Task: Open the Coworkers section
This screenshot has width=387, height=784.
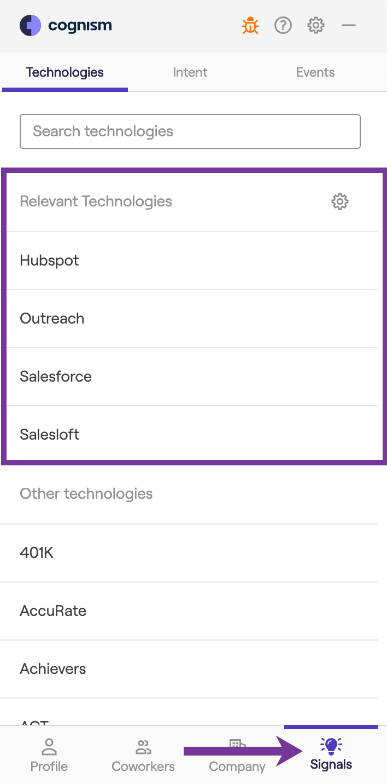Action: click(x=143, y=755)
